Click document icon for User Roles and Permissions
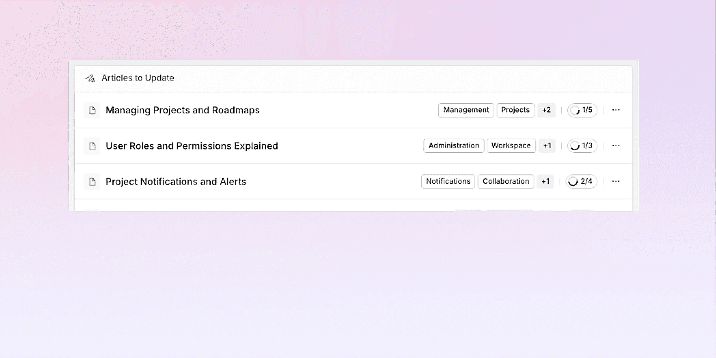This screenshot has width=716, height=358. (x=92, y=146)
